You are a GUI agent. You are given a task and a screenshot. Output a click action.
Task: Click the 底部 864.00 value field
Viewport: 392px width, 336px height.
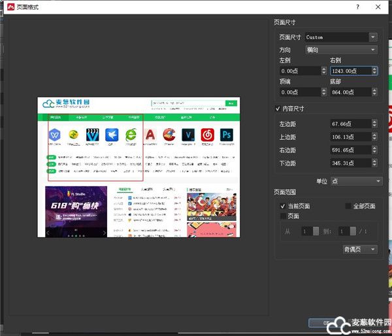348,92
